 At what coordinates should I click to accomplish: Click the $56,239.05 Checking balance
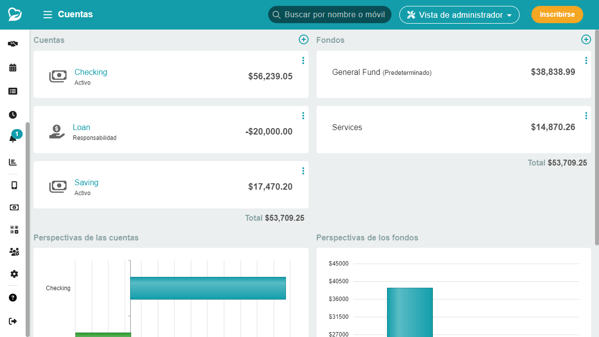[270, 76]
